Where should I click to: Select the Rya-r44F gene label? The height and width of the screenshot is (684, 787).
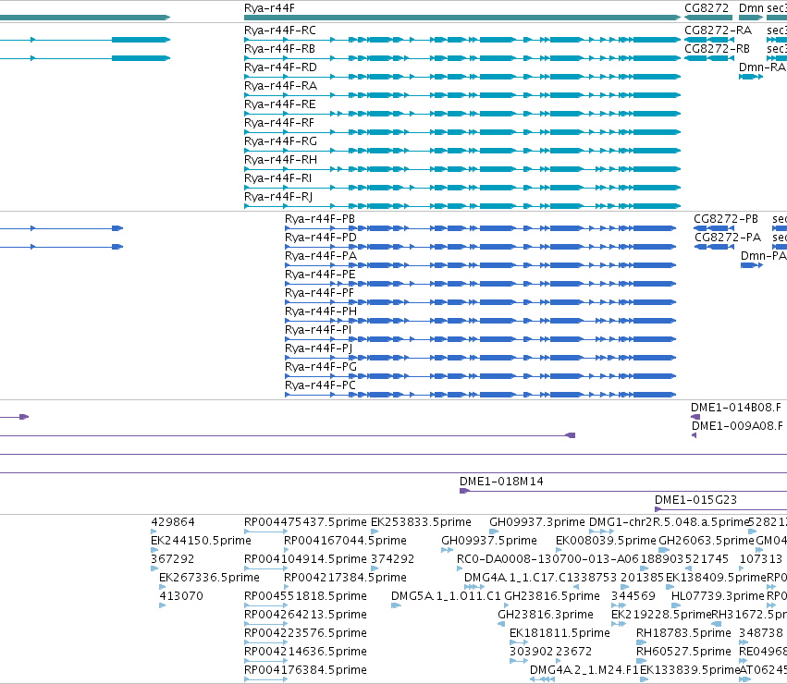coord(269,8)
